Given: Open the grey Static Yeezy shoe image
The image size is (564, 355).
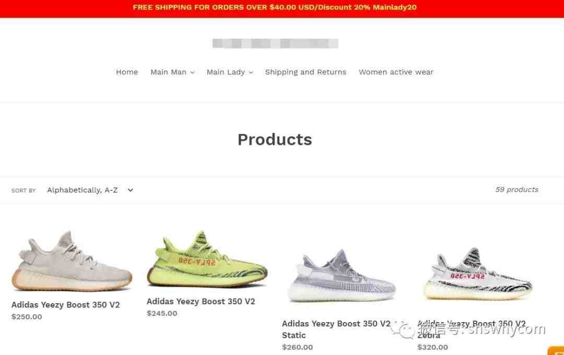Looking at the screenshot, I should coord(342,276).
